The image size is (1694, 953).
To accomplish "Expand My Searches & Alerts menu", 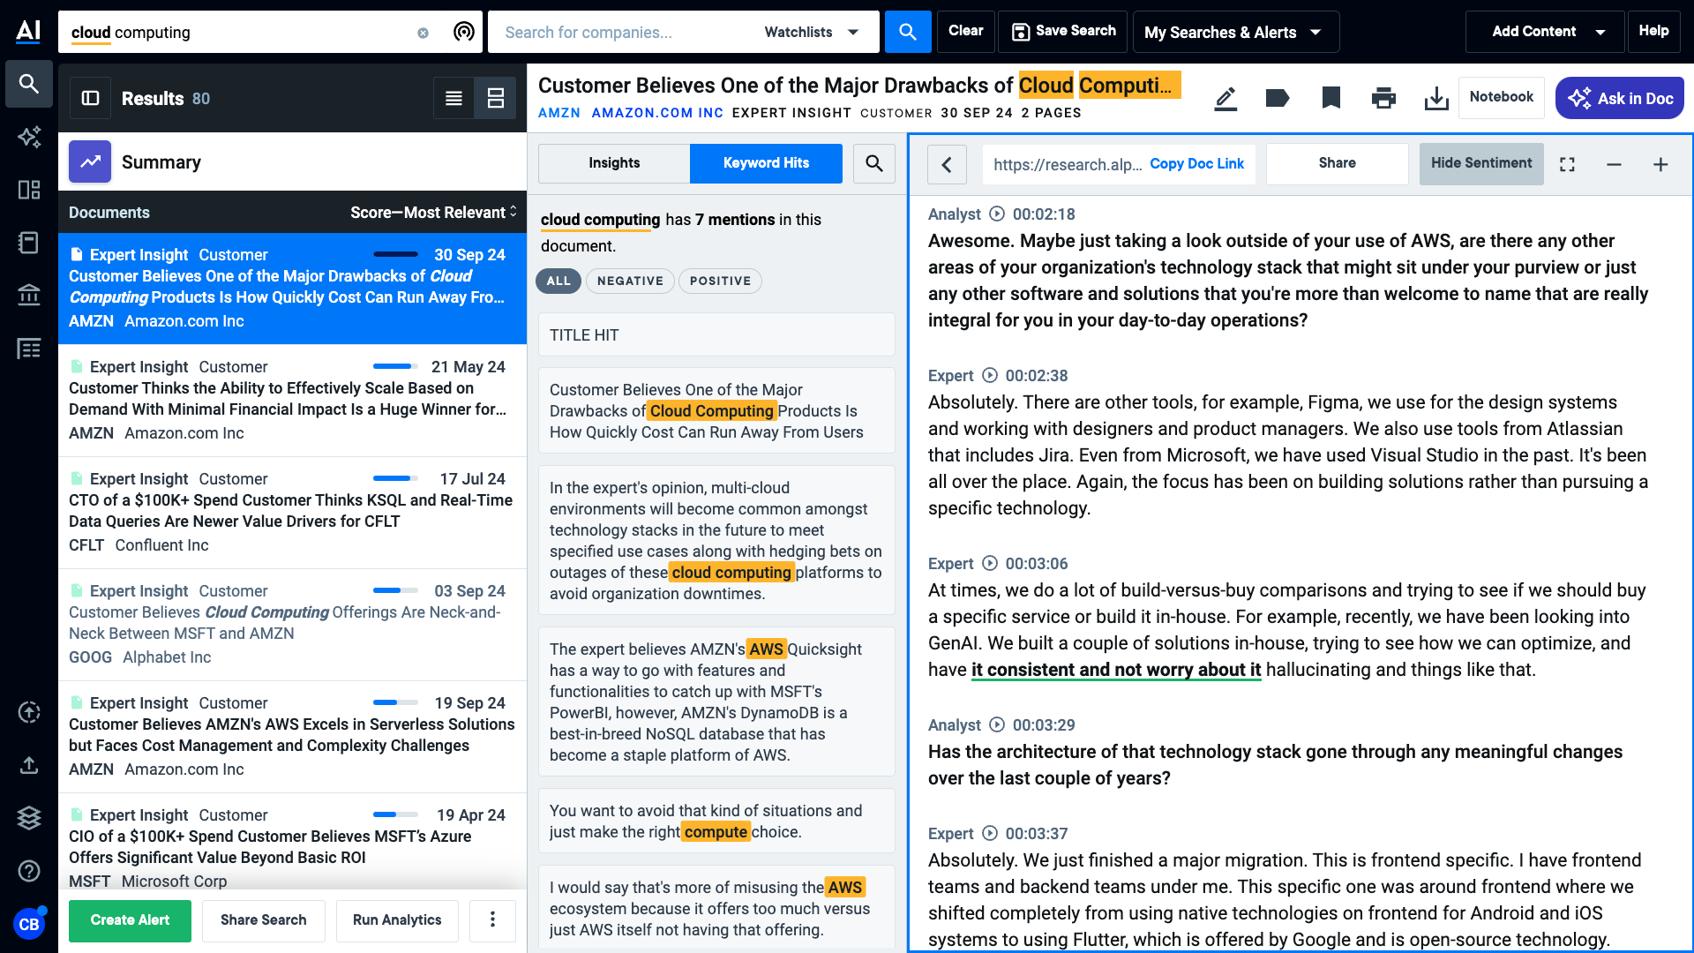I will 1236,32.
